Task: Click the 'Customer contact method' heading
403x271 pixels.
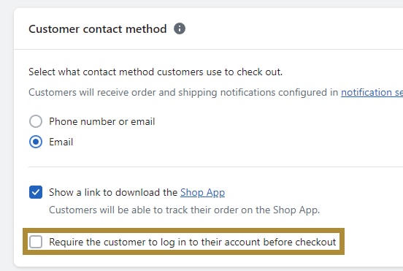Action: coord(98,28)
